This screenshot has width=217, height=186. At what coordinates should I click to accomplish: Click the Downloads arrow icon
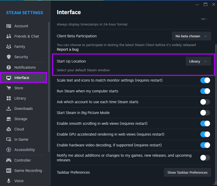pyautogui.click(x=8, y=109)
